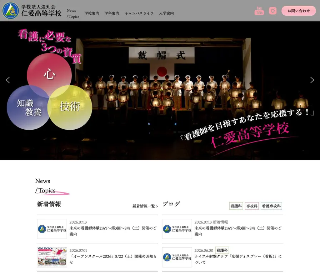Filter blog by 看護科 tag in ブログ header

pos(236,206)
